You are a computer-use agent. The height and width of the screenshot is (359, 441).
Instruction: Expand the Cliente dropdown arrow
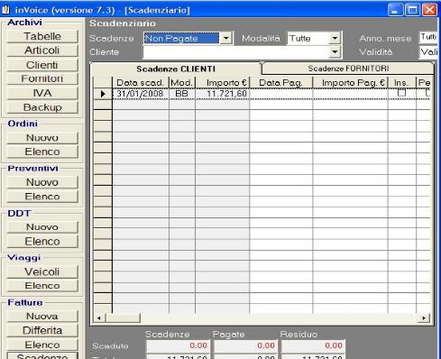pos(335,52)
